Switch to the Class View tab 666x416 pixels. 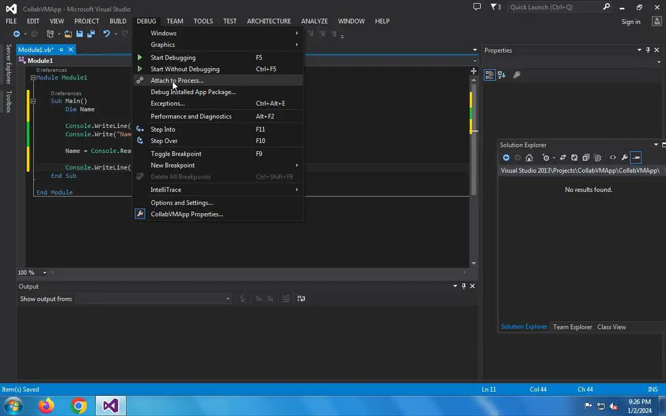tap(611, 327)
